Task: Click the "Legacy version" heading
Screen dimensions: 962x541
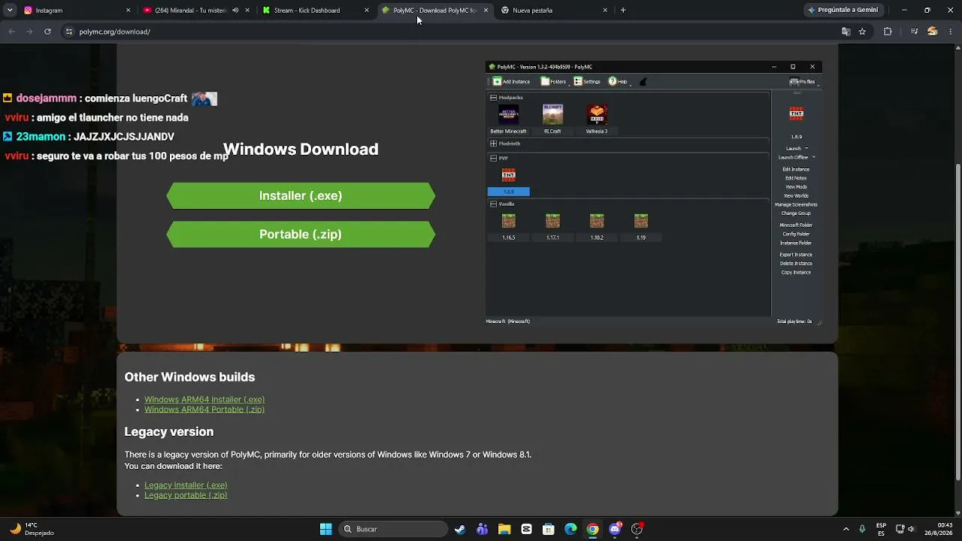Action: (169, 432)
